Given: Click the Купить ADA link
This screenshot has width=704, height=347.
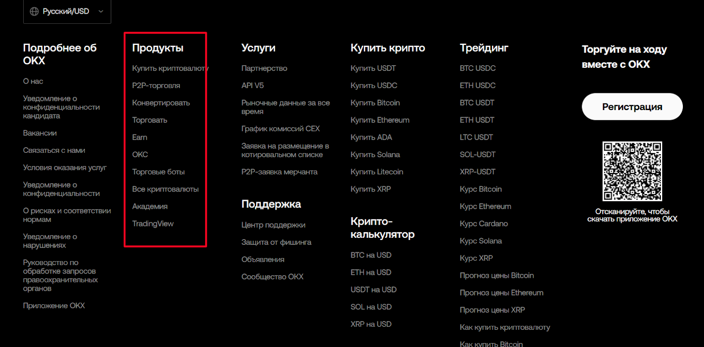Looking at the screenshot, I should pos(371,137).
